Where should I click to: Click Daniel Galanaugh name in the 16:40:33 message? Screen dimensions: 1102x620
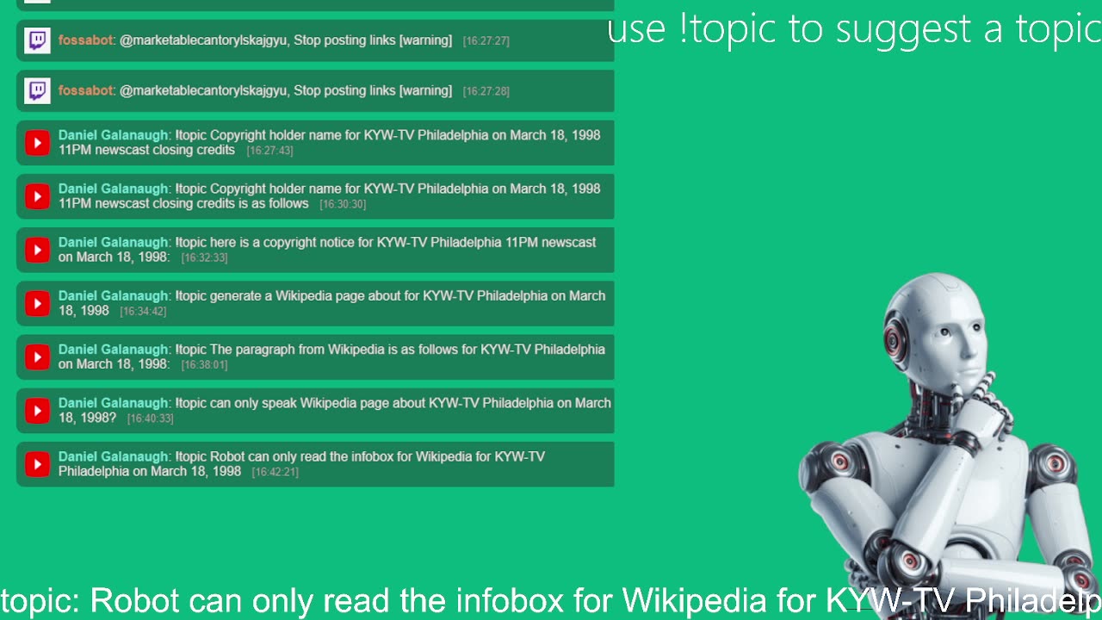[x=114, y=403]
